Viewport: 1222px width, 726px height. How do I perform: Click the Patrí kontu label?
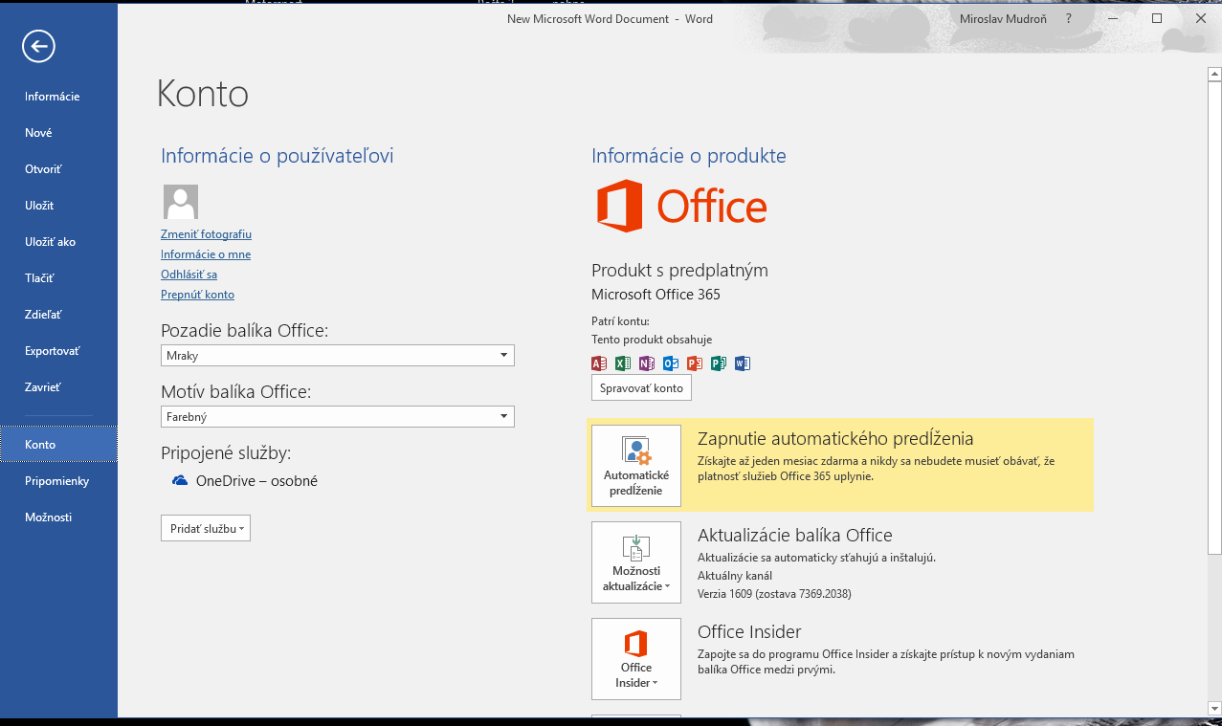[x=620, y=321]
